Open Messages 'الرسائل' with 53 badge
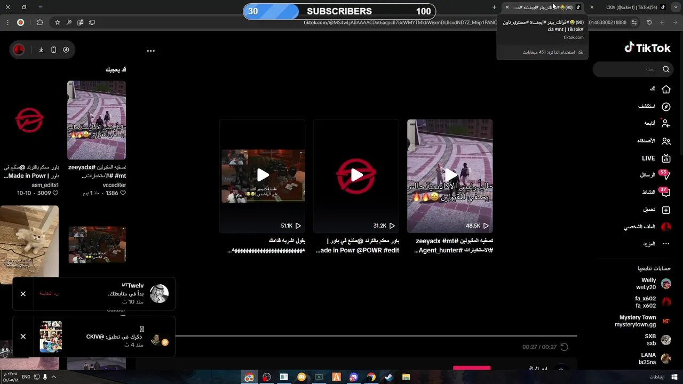683x384 pixels. click(655, 175)
